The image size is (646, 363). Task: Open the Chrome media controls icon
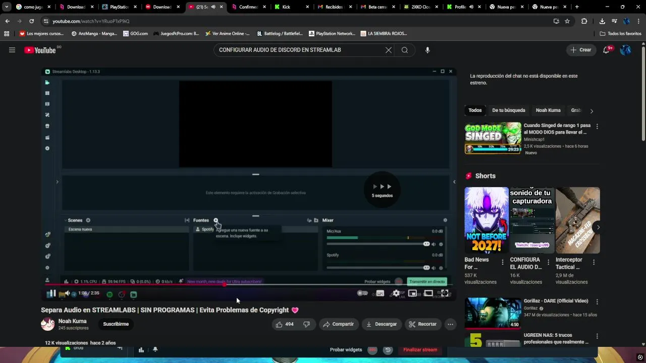tap(614, 21)
